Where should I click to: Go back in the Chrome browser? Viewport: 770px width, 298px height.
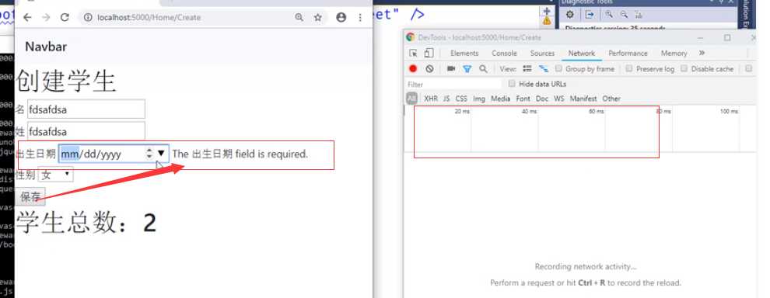(27, 18)
